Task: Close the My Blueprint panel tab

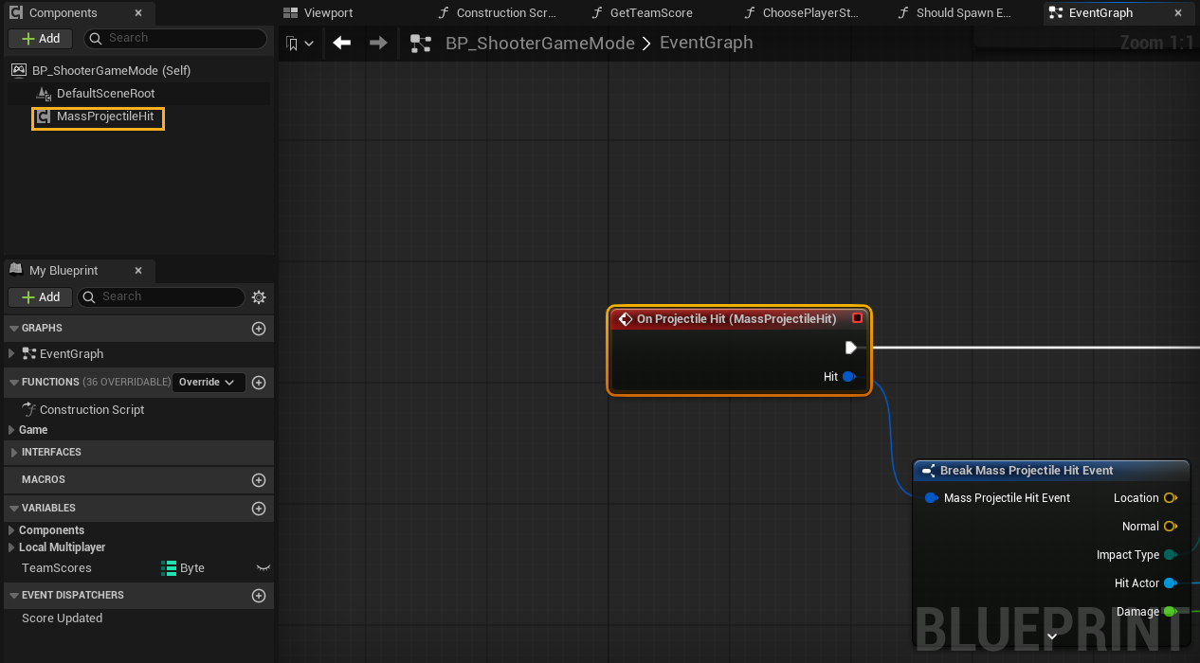Action: click(x=138, y=271)
